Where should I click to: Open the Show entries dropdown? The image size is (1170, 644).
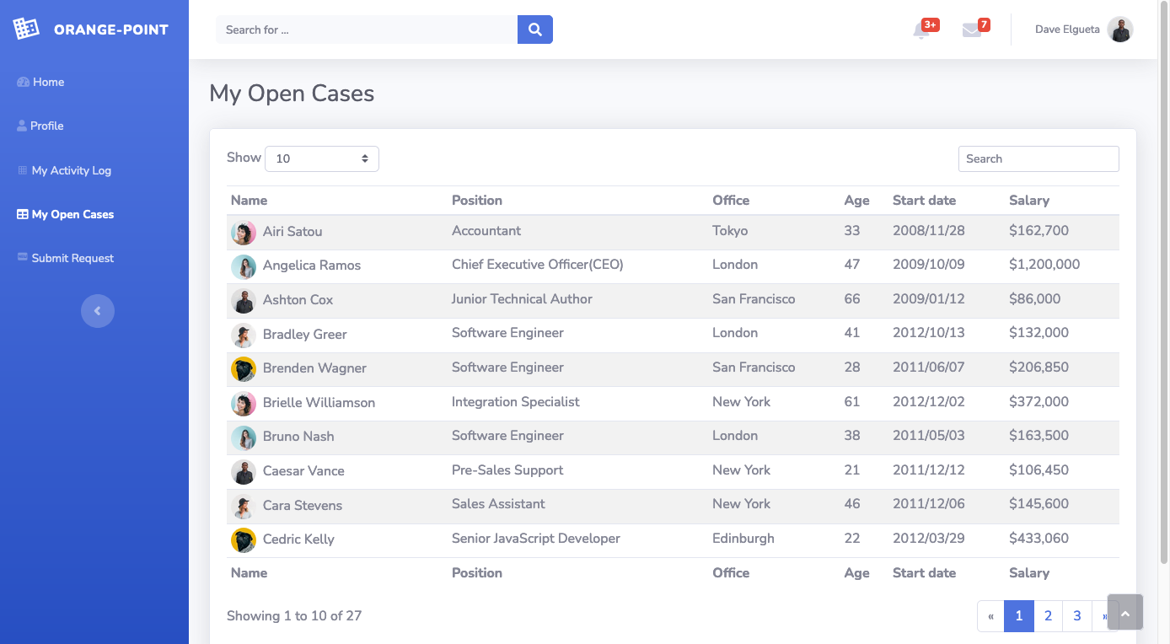[x=321, y=158]
